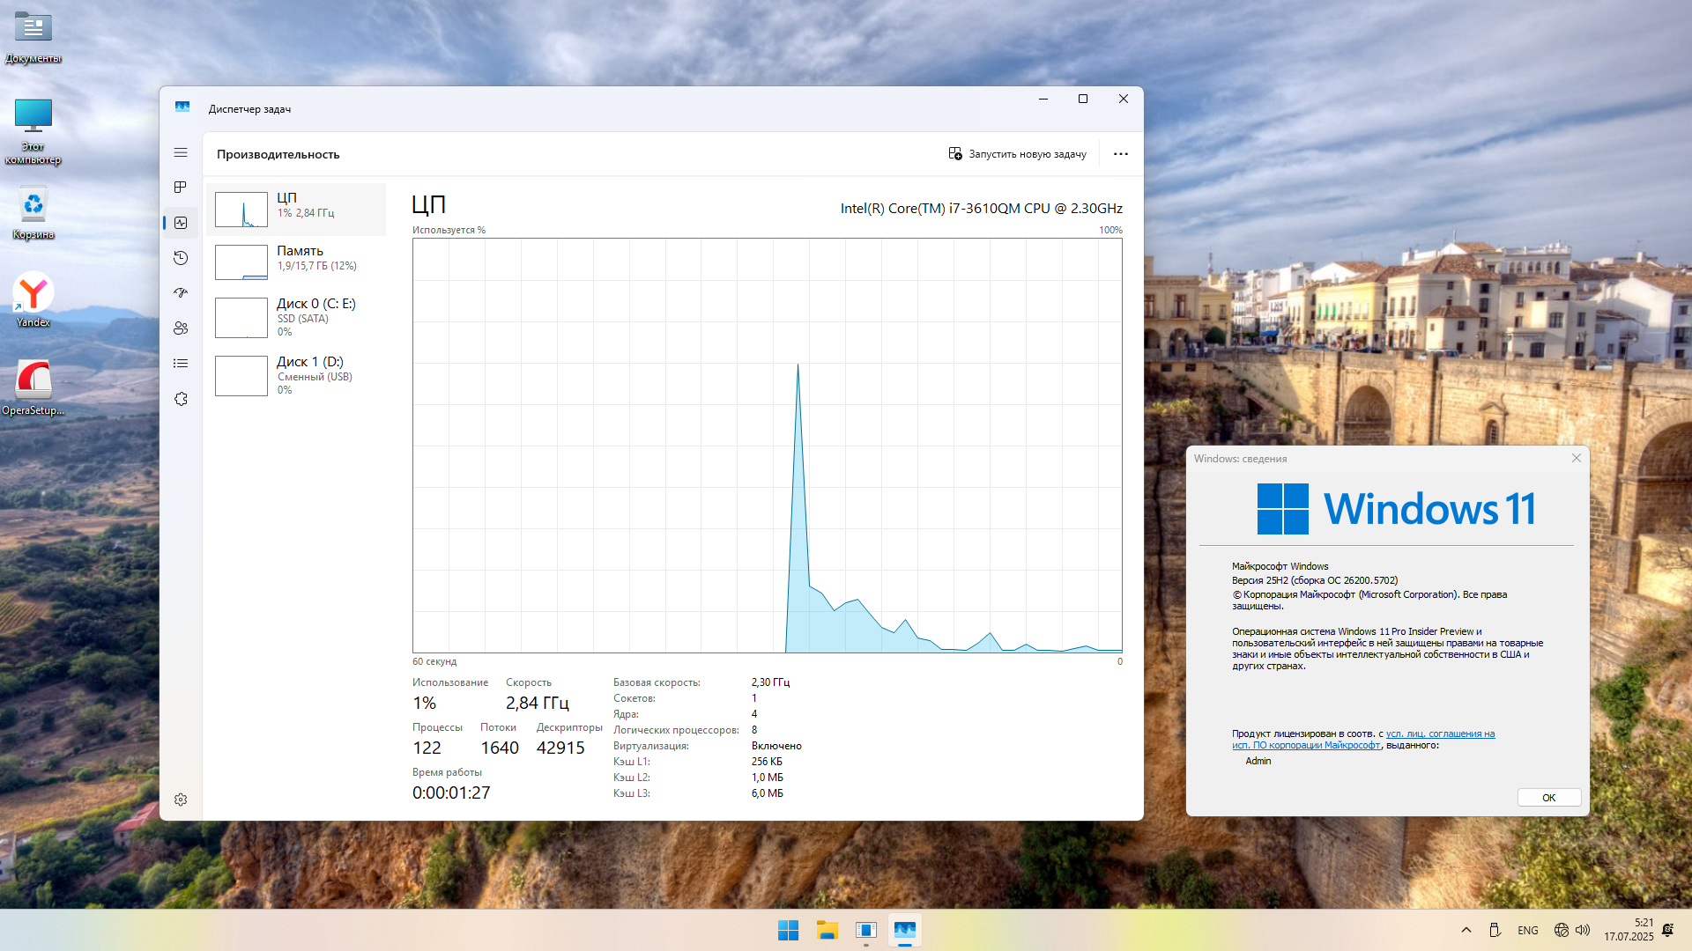The width and height of the screenshot is (1692, 951).
Task: Open the App history sidebar icon
Action: [x=181, y=258]
